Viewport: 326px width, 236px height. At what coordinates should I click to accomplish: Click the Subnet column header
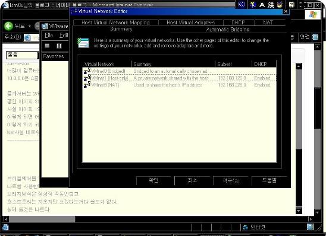click(x=233, y=64)
